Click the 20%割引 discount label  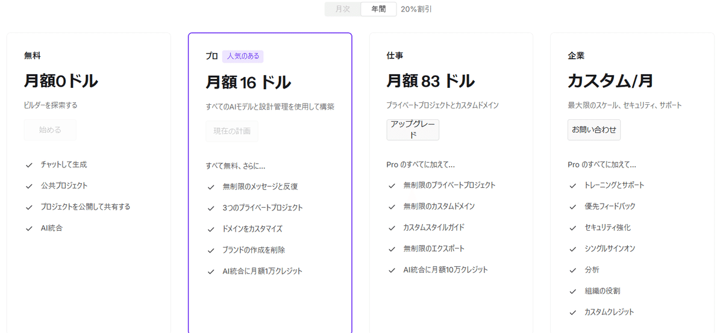click(x=416, y=9)
